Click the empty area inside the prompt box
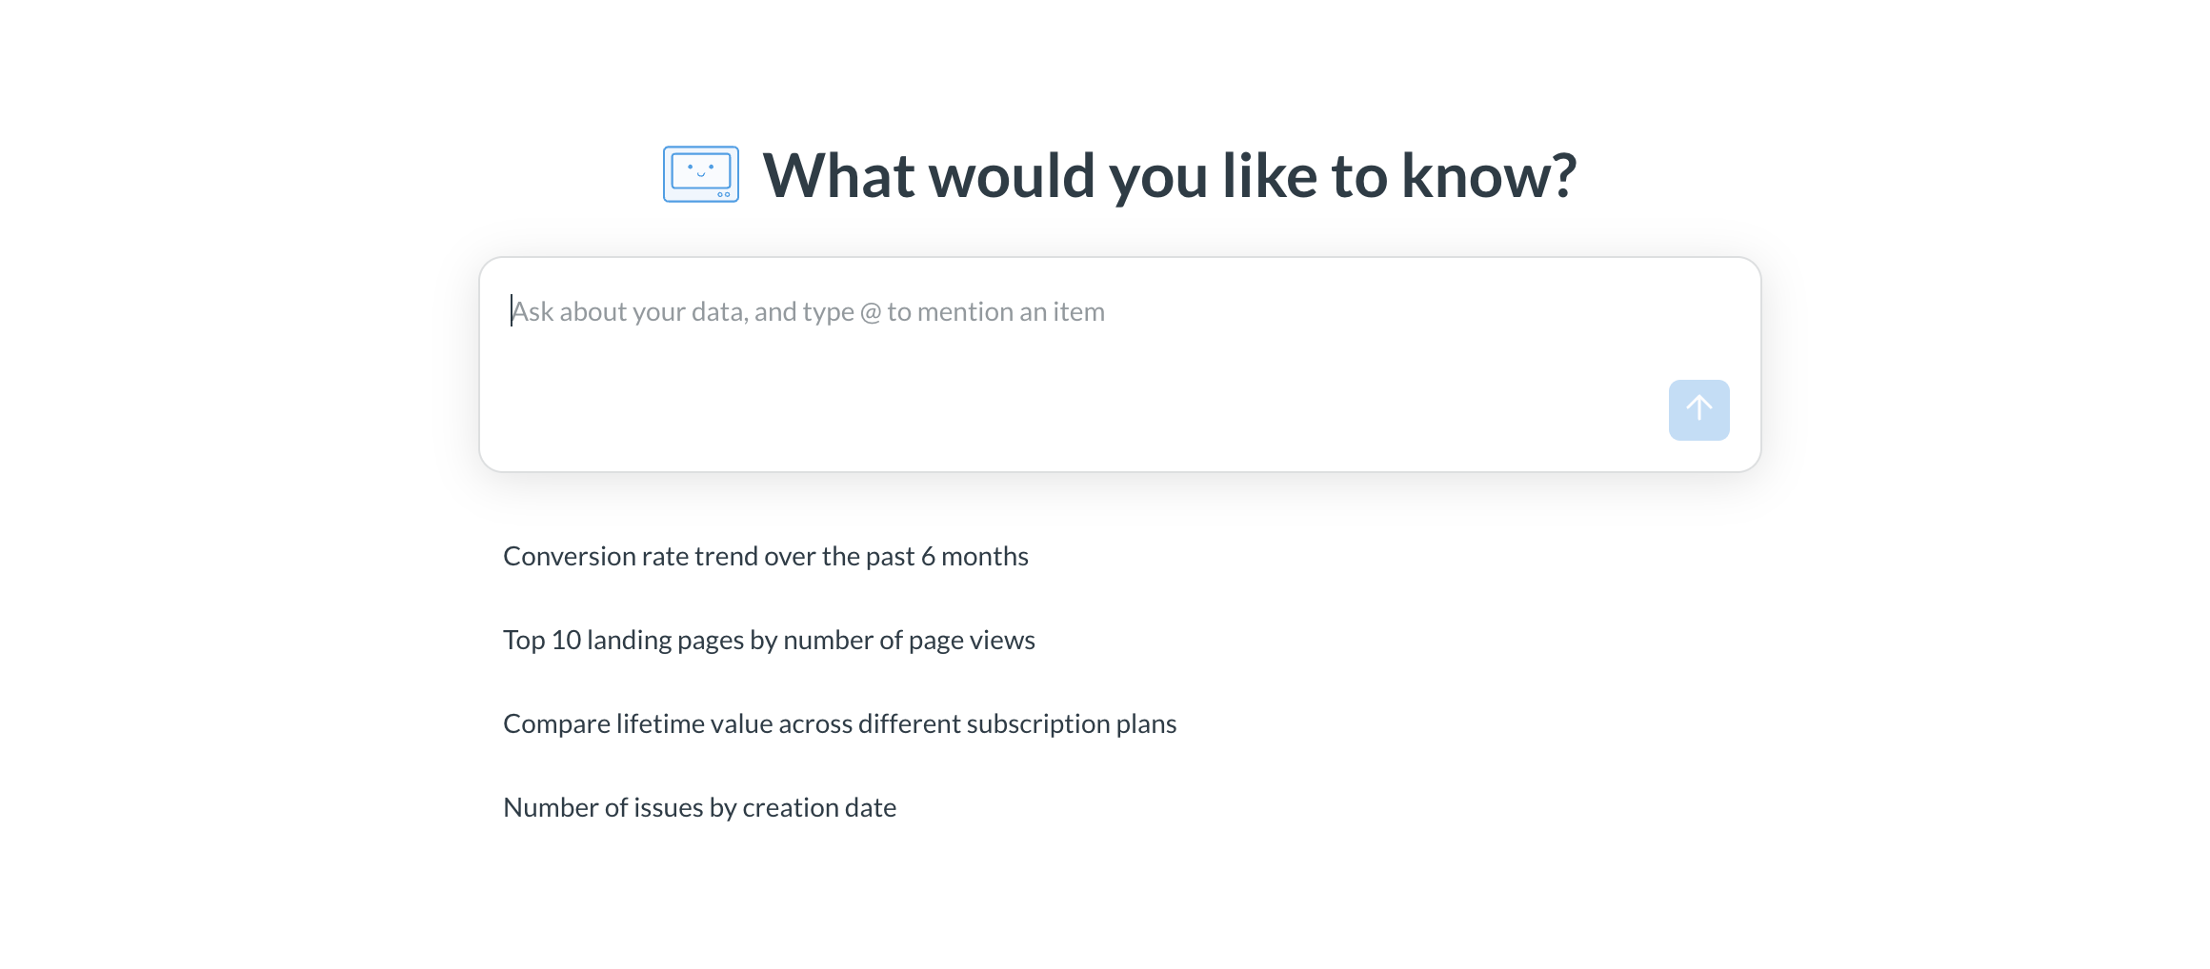This screenshot has height=969, width=2210. tap(1048, 409)
